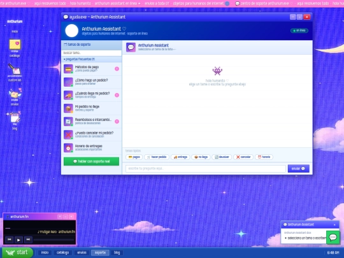
Task: Click the inicio link under Anthurium
Action: 15,31
